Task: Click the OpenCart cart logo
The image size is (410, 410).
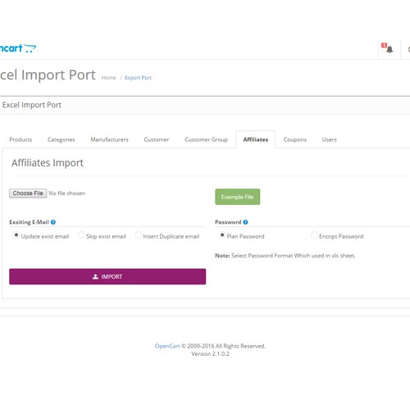Action: [x=18, y=48]
